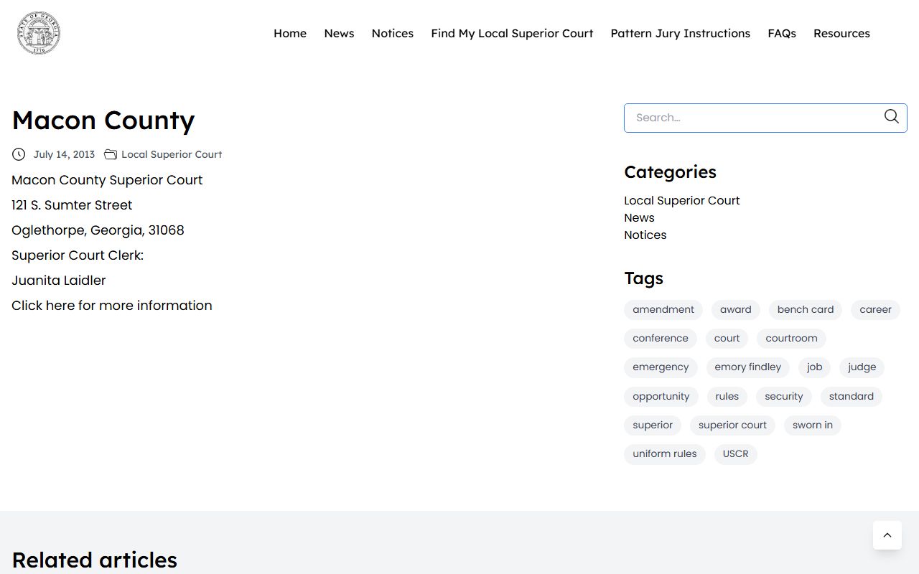This screenshot has height=574, width=919.
Task: Select the emergency tag
Action: pos(661,367)
